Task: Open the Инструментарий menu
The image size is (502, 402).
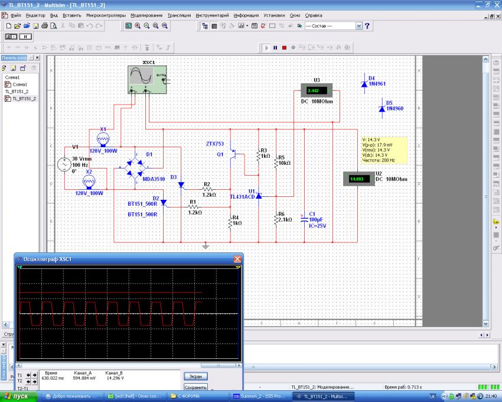Action: pos(213,15)
